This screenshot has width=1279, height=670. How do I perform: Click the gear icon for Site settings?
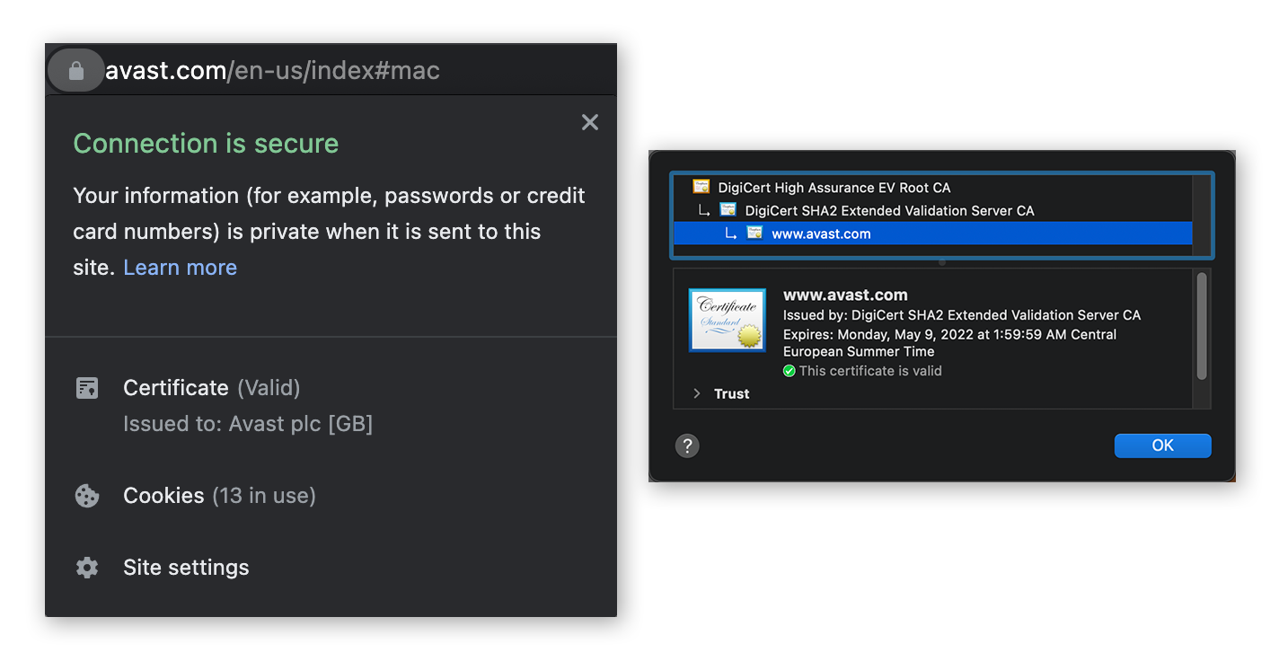pyautogui.click(x=87, y=568)
